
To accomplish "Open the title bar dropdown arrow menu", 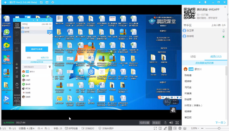I will [200, 2].
